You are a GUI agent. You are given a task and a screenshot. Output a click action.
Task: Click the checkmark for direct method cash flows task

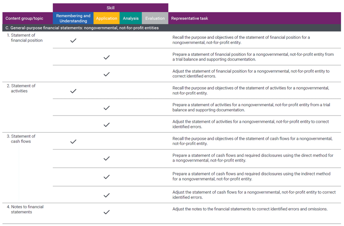(107, 158)
